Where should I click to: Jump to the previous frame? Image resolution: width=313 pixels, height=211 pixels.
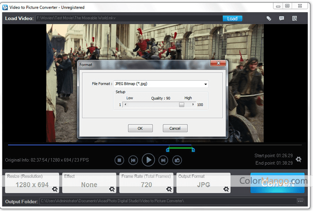tap(133, 160)
